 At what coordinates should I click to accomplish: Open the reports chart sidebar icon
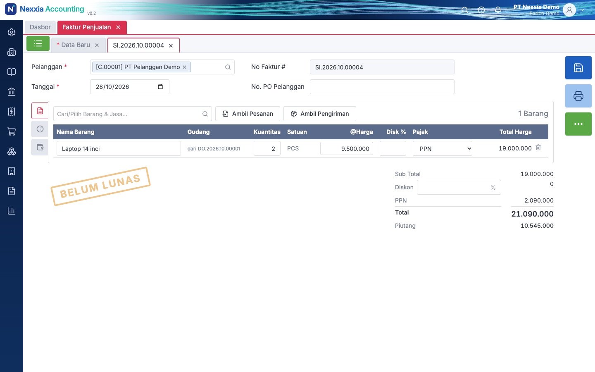coord(12,211)
